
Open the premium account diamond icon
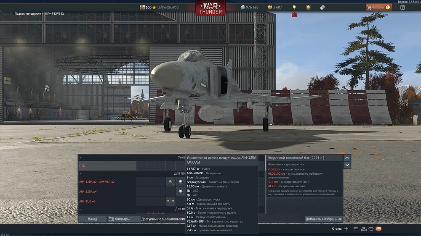[x=308, y=7]
